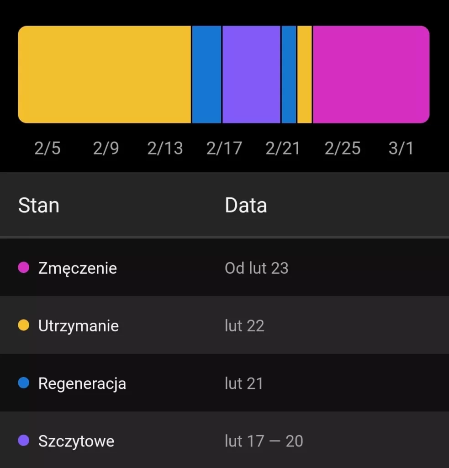Select the magenta segment in the chart

(x=371, y=74)
